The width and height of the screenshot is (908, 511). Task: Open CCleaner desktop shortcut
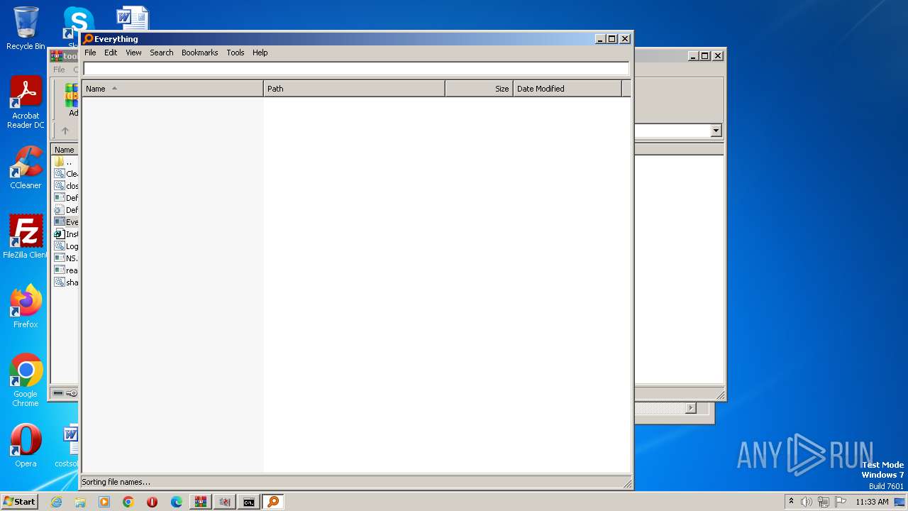pos(26,168)
